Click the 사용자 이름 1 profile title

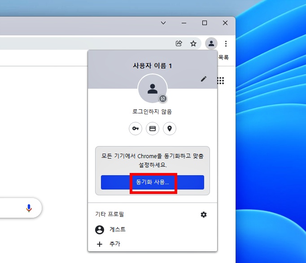153,66
